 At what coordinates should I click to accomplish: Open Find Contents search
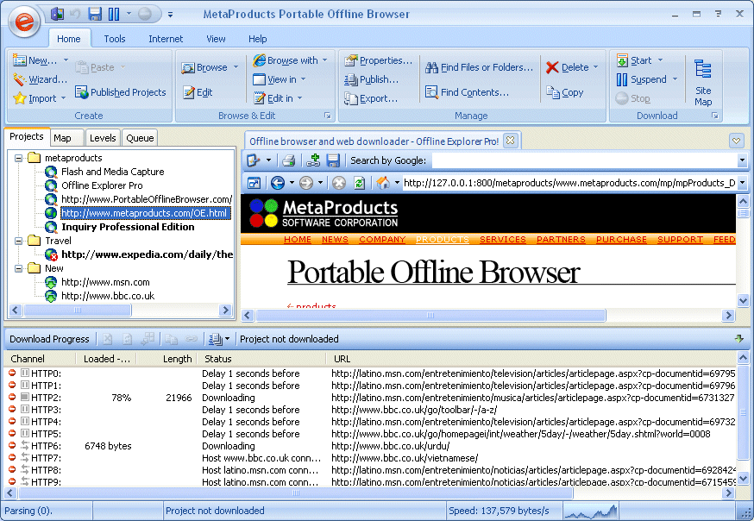(x=467, y=91)
